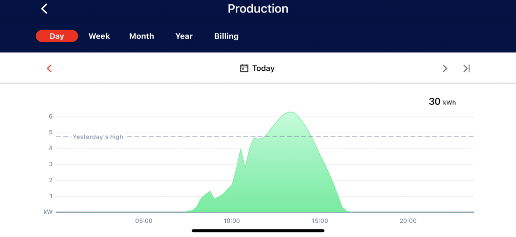Open the Billing period tab

click(226, 36)
